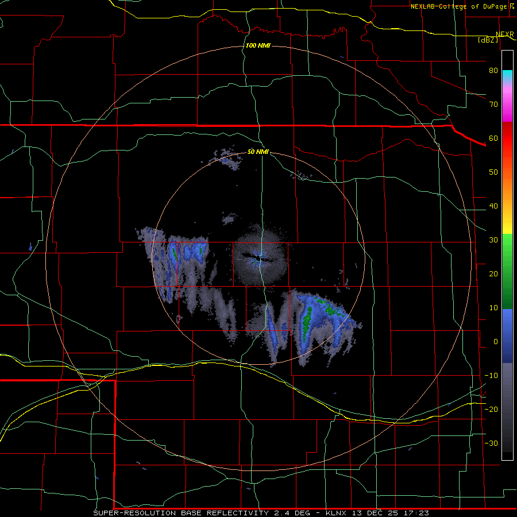Click SUPER-RESOLUTION in the bottom caption

point(135,513)
